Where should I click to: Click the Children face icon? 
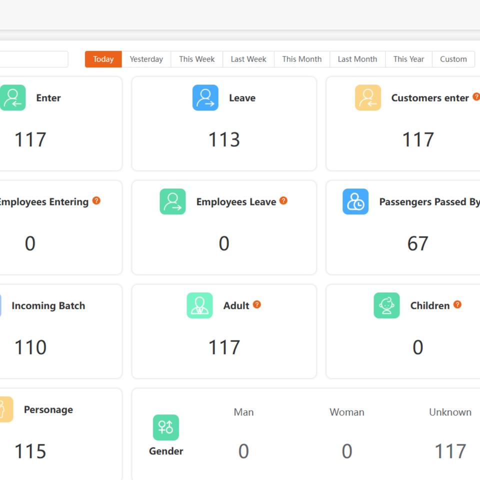pos(386,305)
